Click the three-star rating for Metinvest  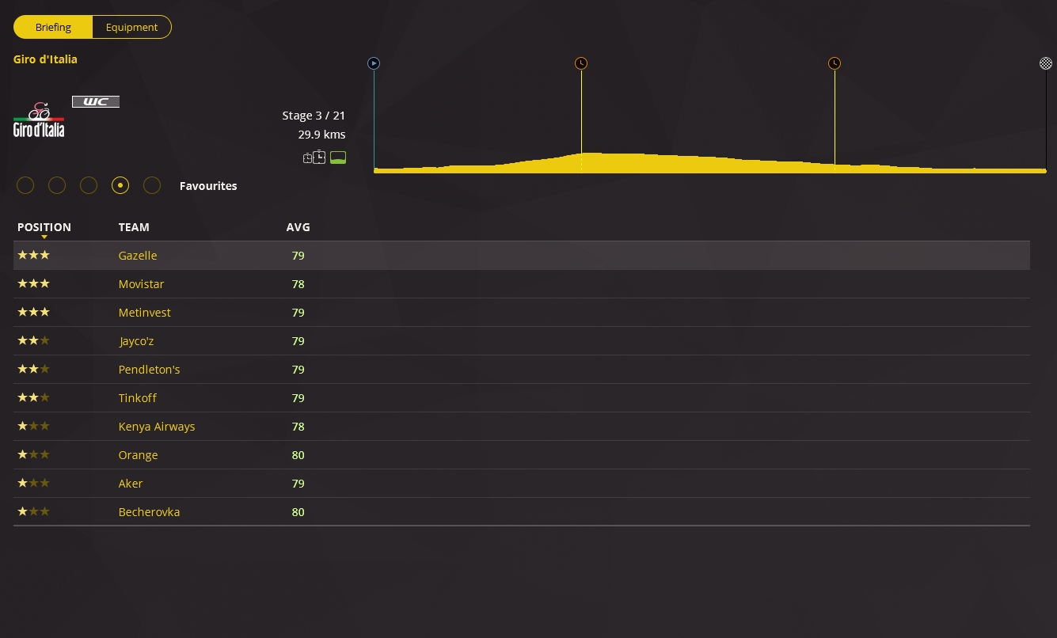coord(33,312)
